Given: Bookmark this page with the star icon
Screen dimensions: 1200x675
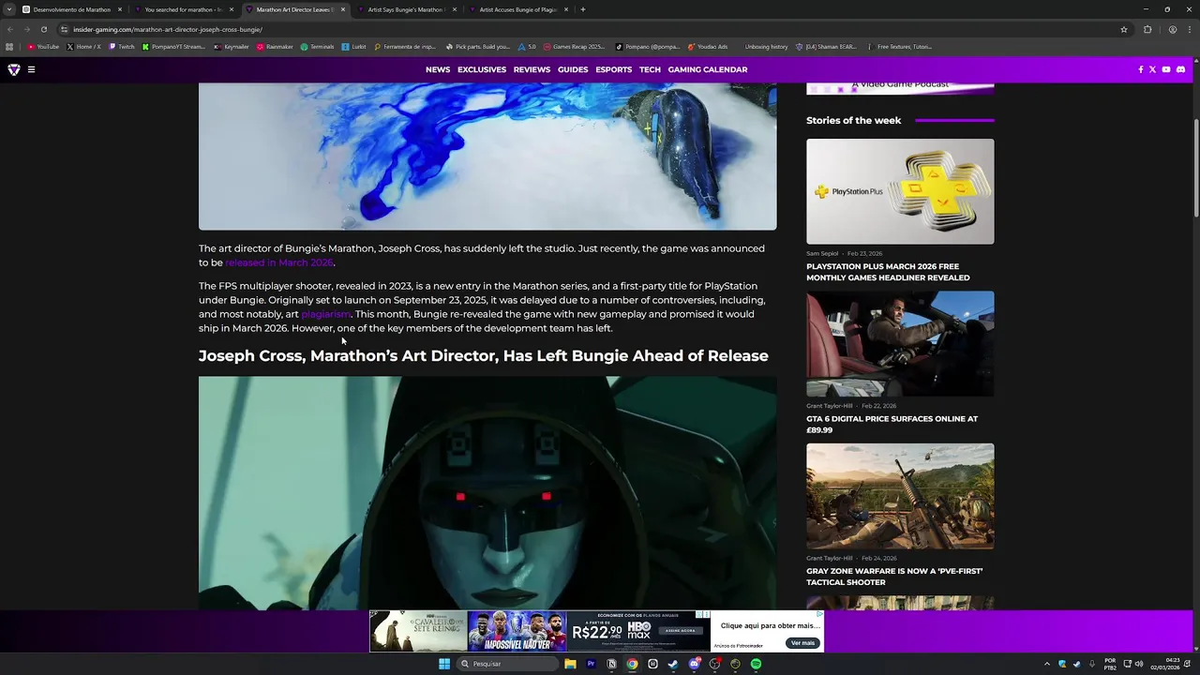Looking at the screenshot, I should [x=1124, y=29].
